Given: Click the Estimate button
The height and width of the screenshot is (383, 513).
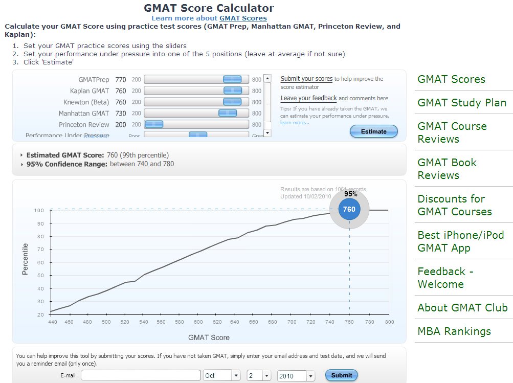Looking at the screenshot, I should [374, 131].
